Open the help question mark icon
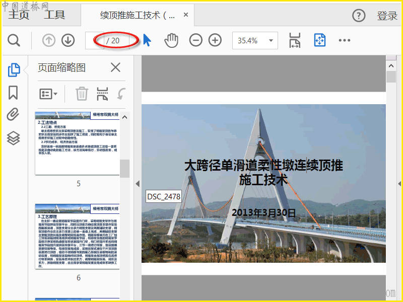The width and height of the screenshot is (403, 302). click(359, 16)
